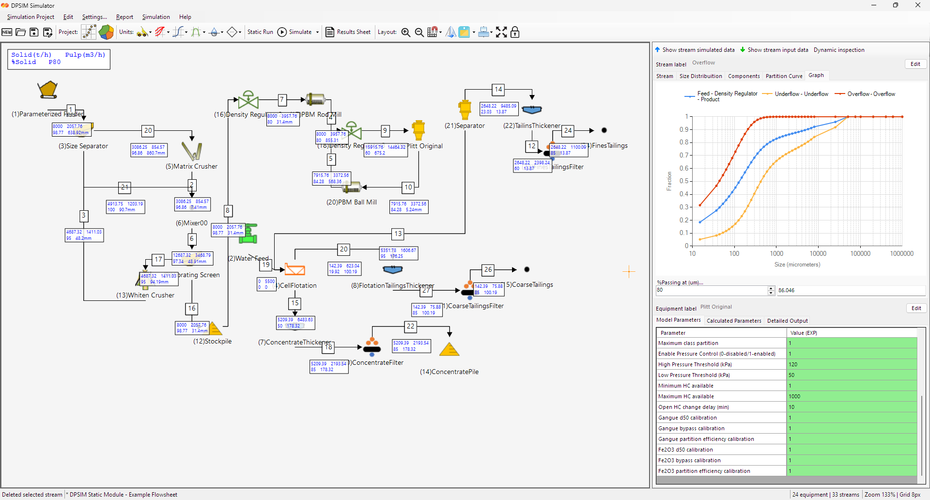Click the Save As toolbar icon
Viewport: 930px width, 500px height.
pos(47,32)
